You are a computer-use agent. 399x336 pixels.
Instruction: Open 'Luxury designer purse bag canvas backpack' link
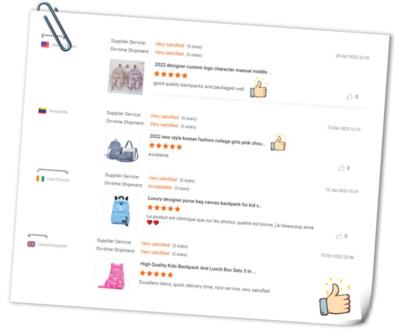[205, 202]
